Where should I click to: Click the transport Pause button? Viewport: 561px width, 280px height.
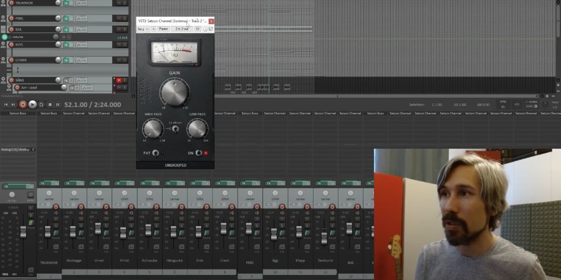tap(57, 105)
